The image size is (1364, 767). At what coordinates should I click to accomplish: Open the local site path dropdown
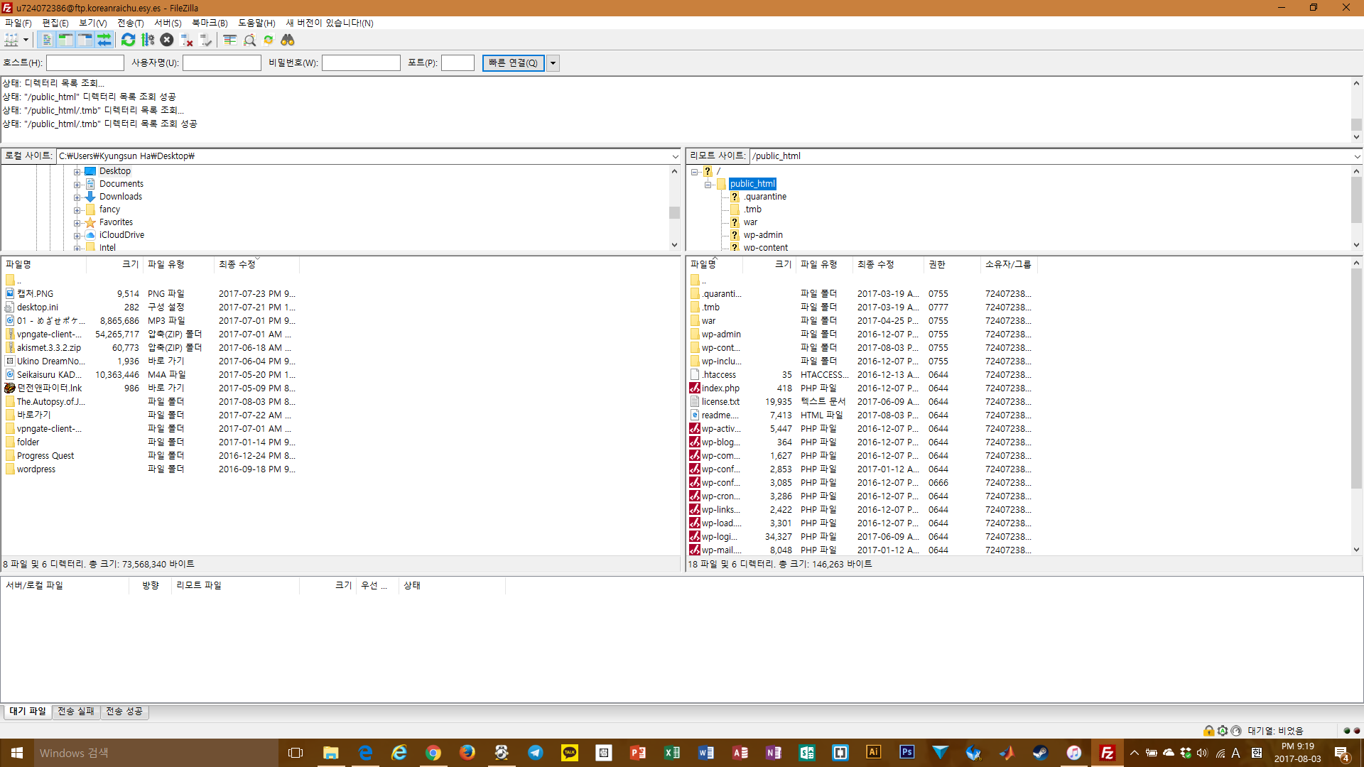tap(675, 156)
